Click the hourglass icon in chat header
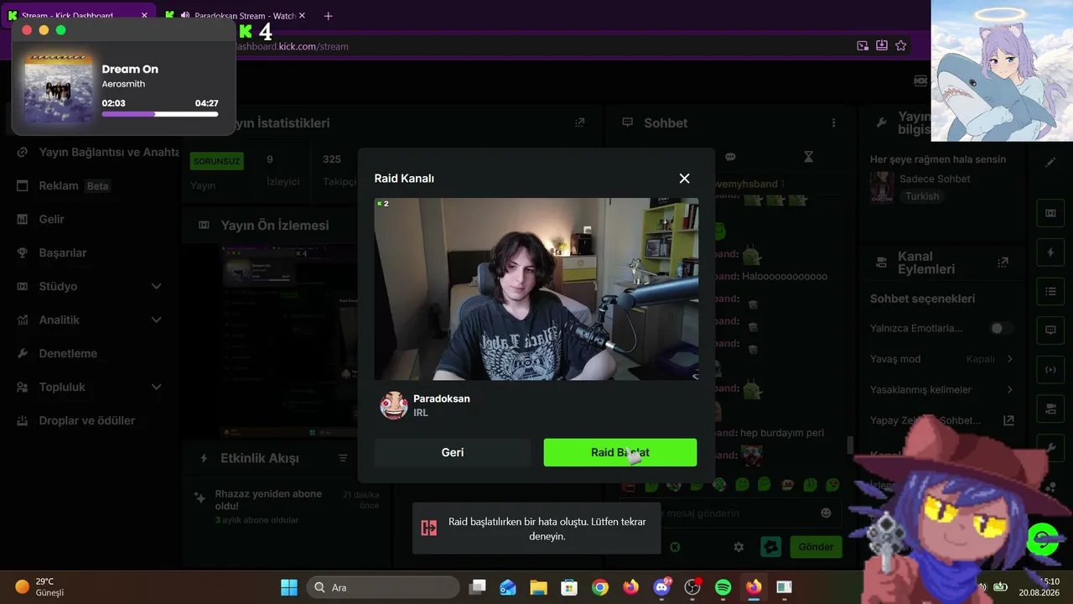This screenshot has width=1073, height=604. tap(808, 157)
